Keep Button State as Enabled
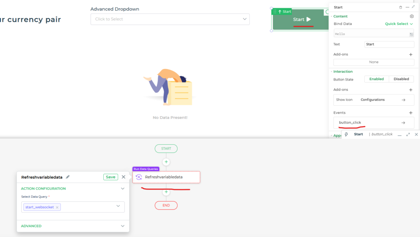420x237 pixels. pos(377,79)
